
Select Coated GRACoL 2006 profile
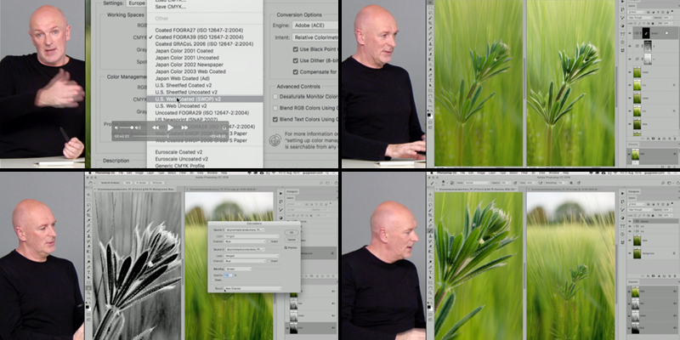(x=204, y=44)
